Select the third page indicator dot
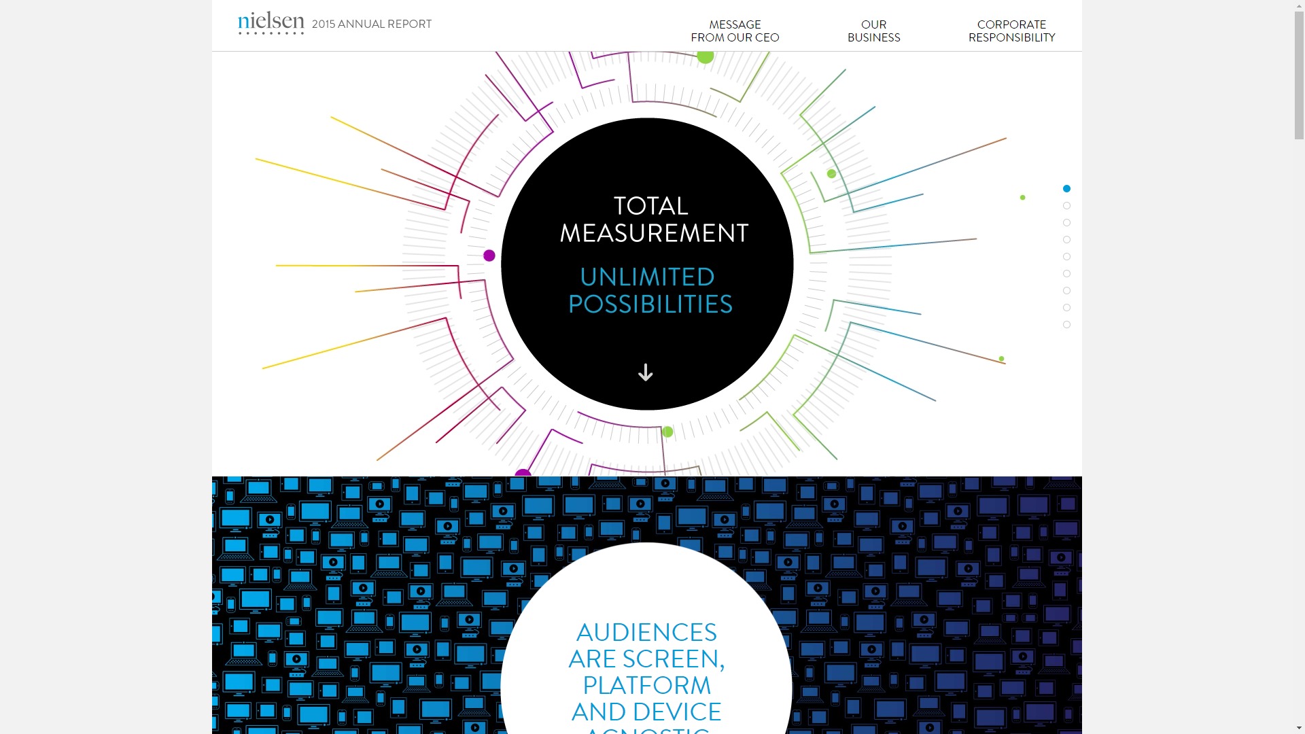Image resolution: width=1305 pixels, height=734 pixels. 1066,223
